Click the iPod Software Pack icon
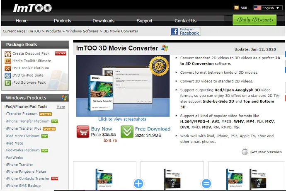 pyautogui.click(x=7, y=82)
